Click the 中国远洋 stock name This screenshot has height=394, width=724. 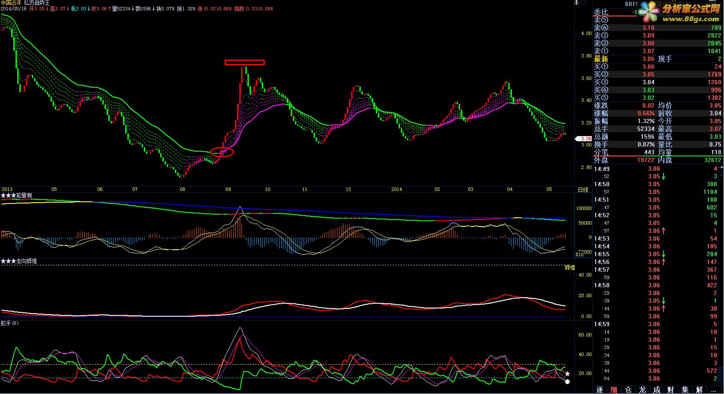tap(11, 3)
